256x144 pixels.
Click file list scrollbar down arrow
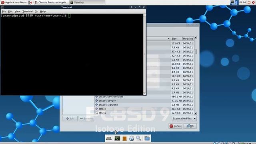click(x=196, y=113)
